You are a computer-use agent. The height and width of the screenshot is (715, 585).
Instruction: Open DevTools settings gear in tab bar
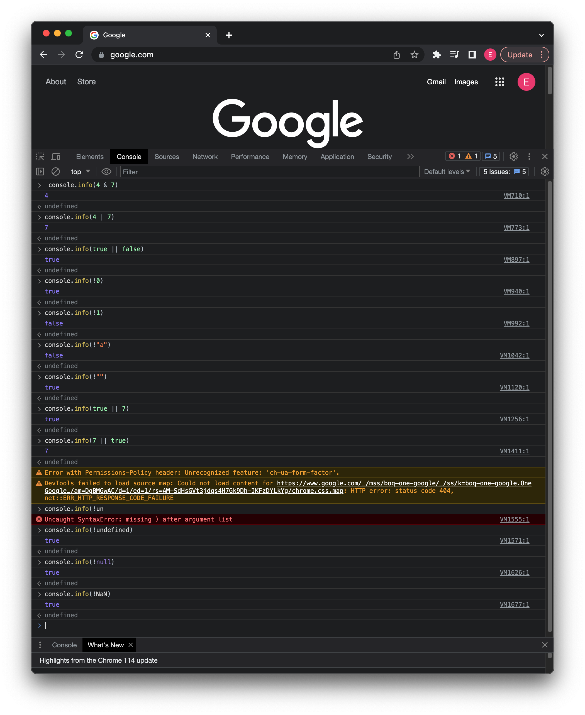pyautogui.click(x=513, y=156)
